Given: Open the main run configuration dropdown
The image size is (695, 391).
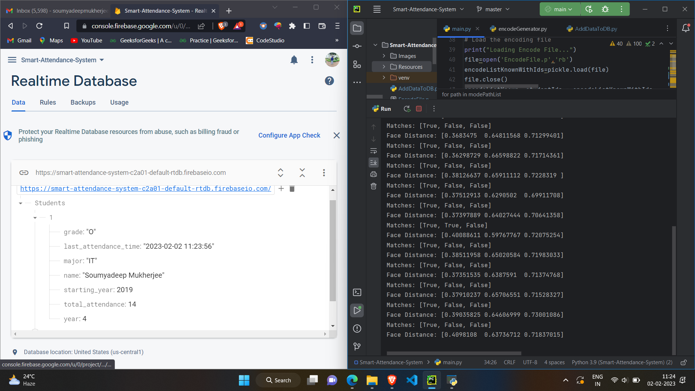Looking at the screenshot, I should pos(559,9).
